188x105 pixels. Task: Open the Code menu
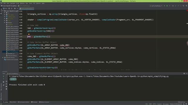click(x=18, y=3)
